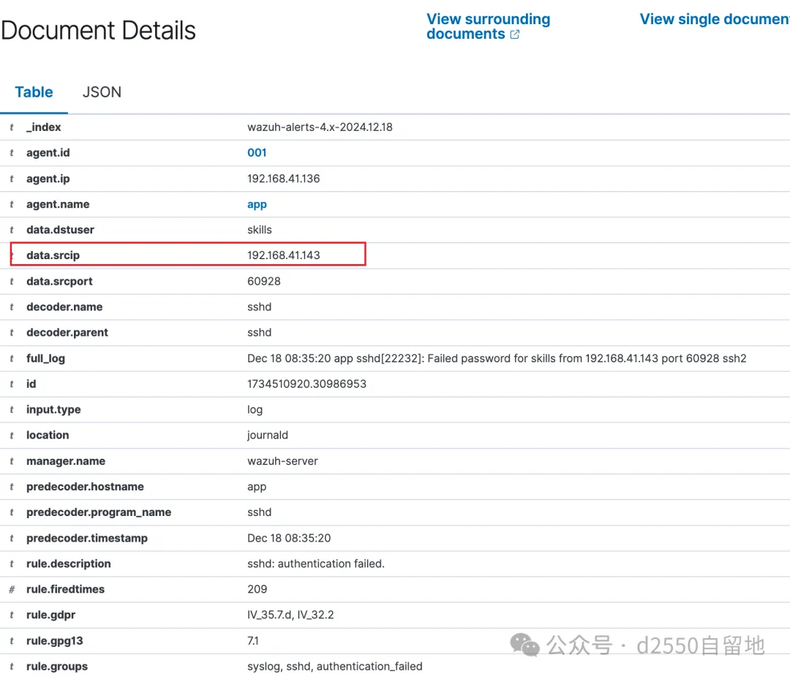This screenshot has width=790, height=677.
Task: Click the type icon next to rule.groups
Action: click(x=12, y=667)
